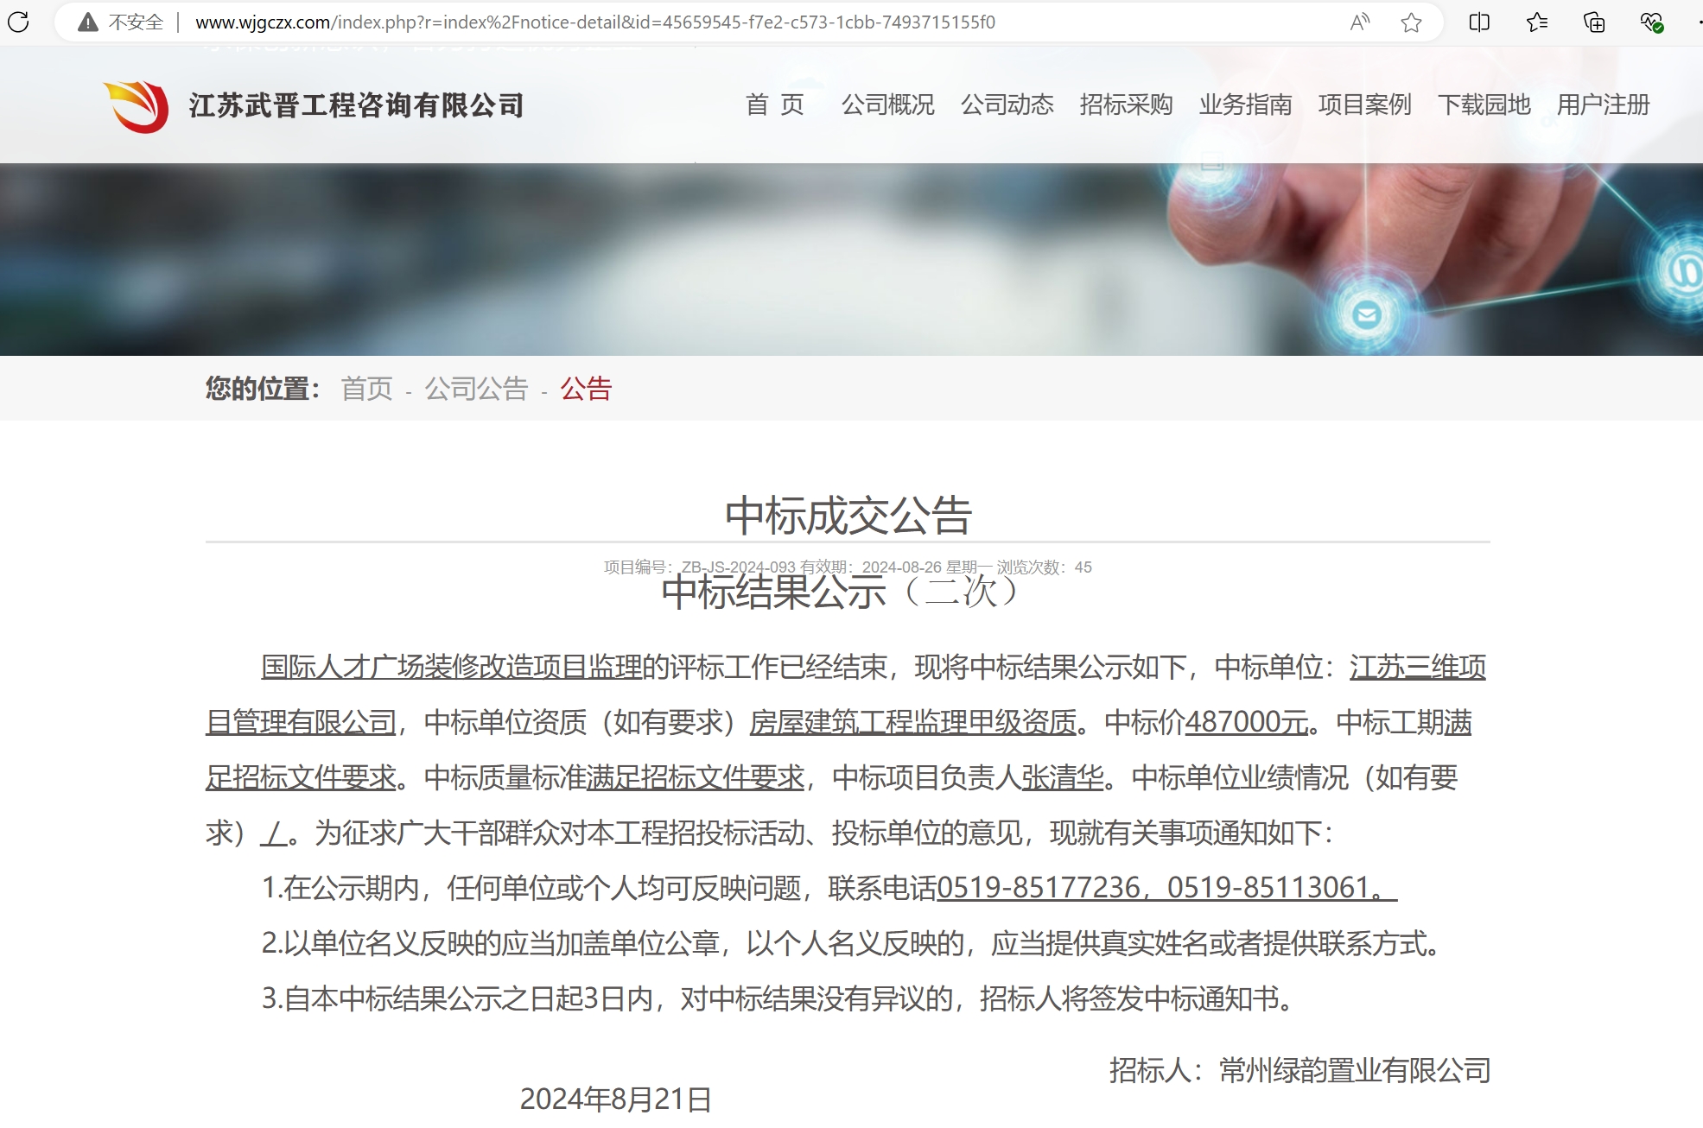Click project number ZB-JS-2024-093
This screenshot has height=1128, width=1703.
(738, 567)
